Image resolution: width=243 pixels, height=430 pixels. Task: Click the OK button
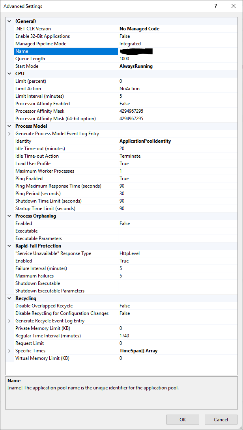(183, 419)
